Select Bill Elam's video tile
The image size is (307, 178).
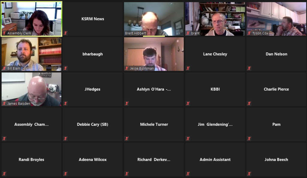click(31, 54)
